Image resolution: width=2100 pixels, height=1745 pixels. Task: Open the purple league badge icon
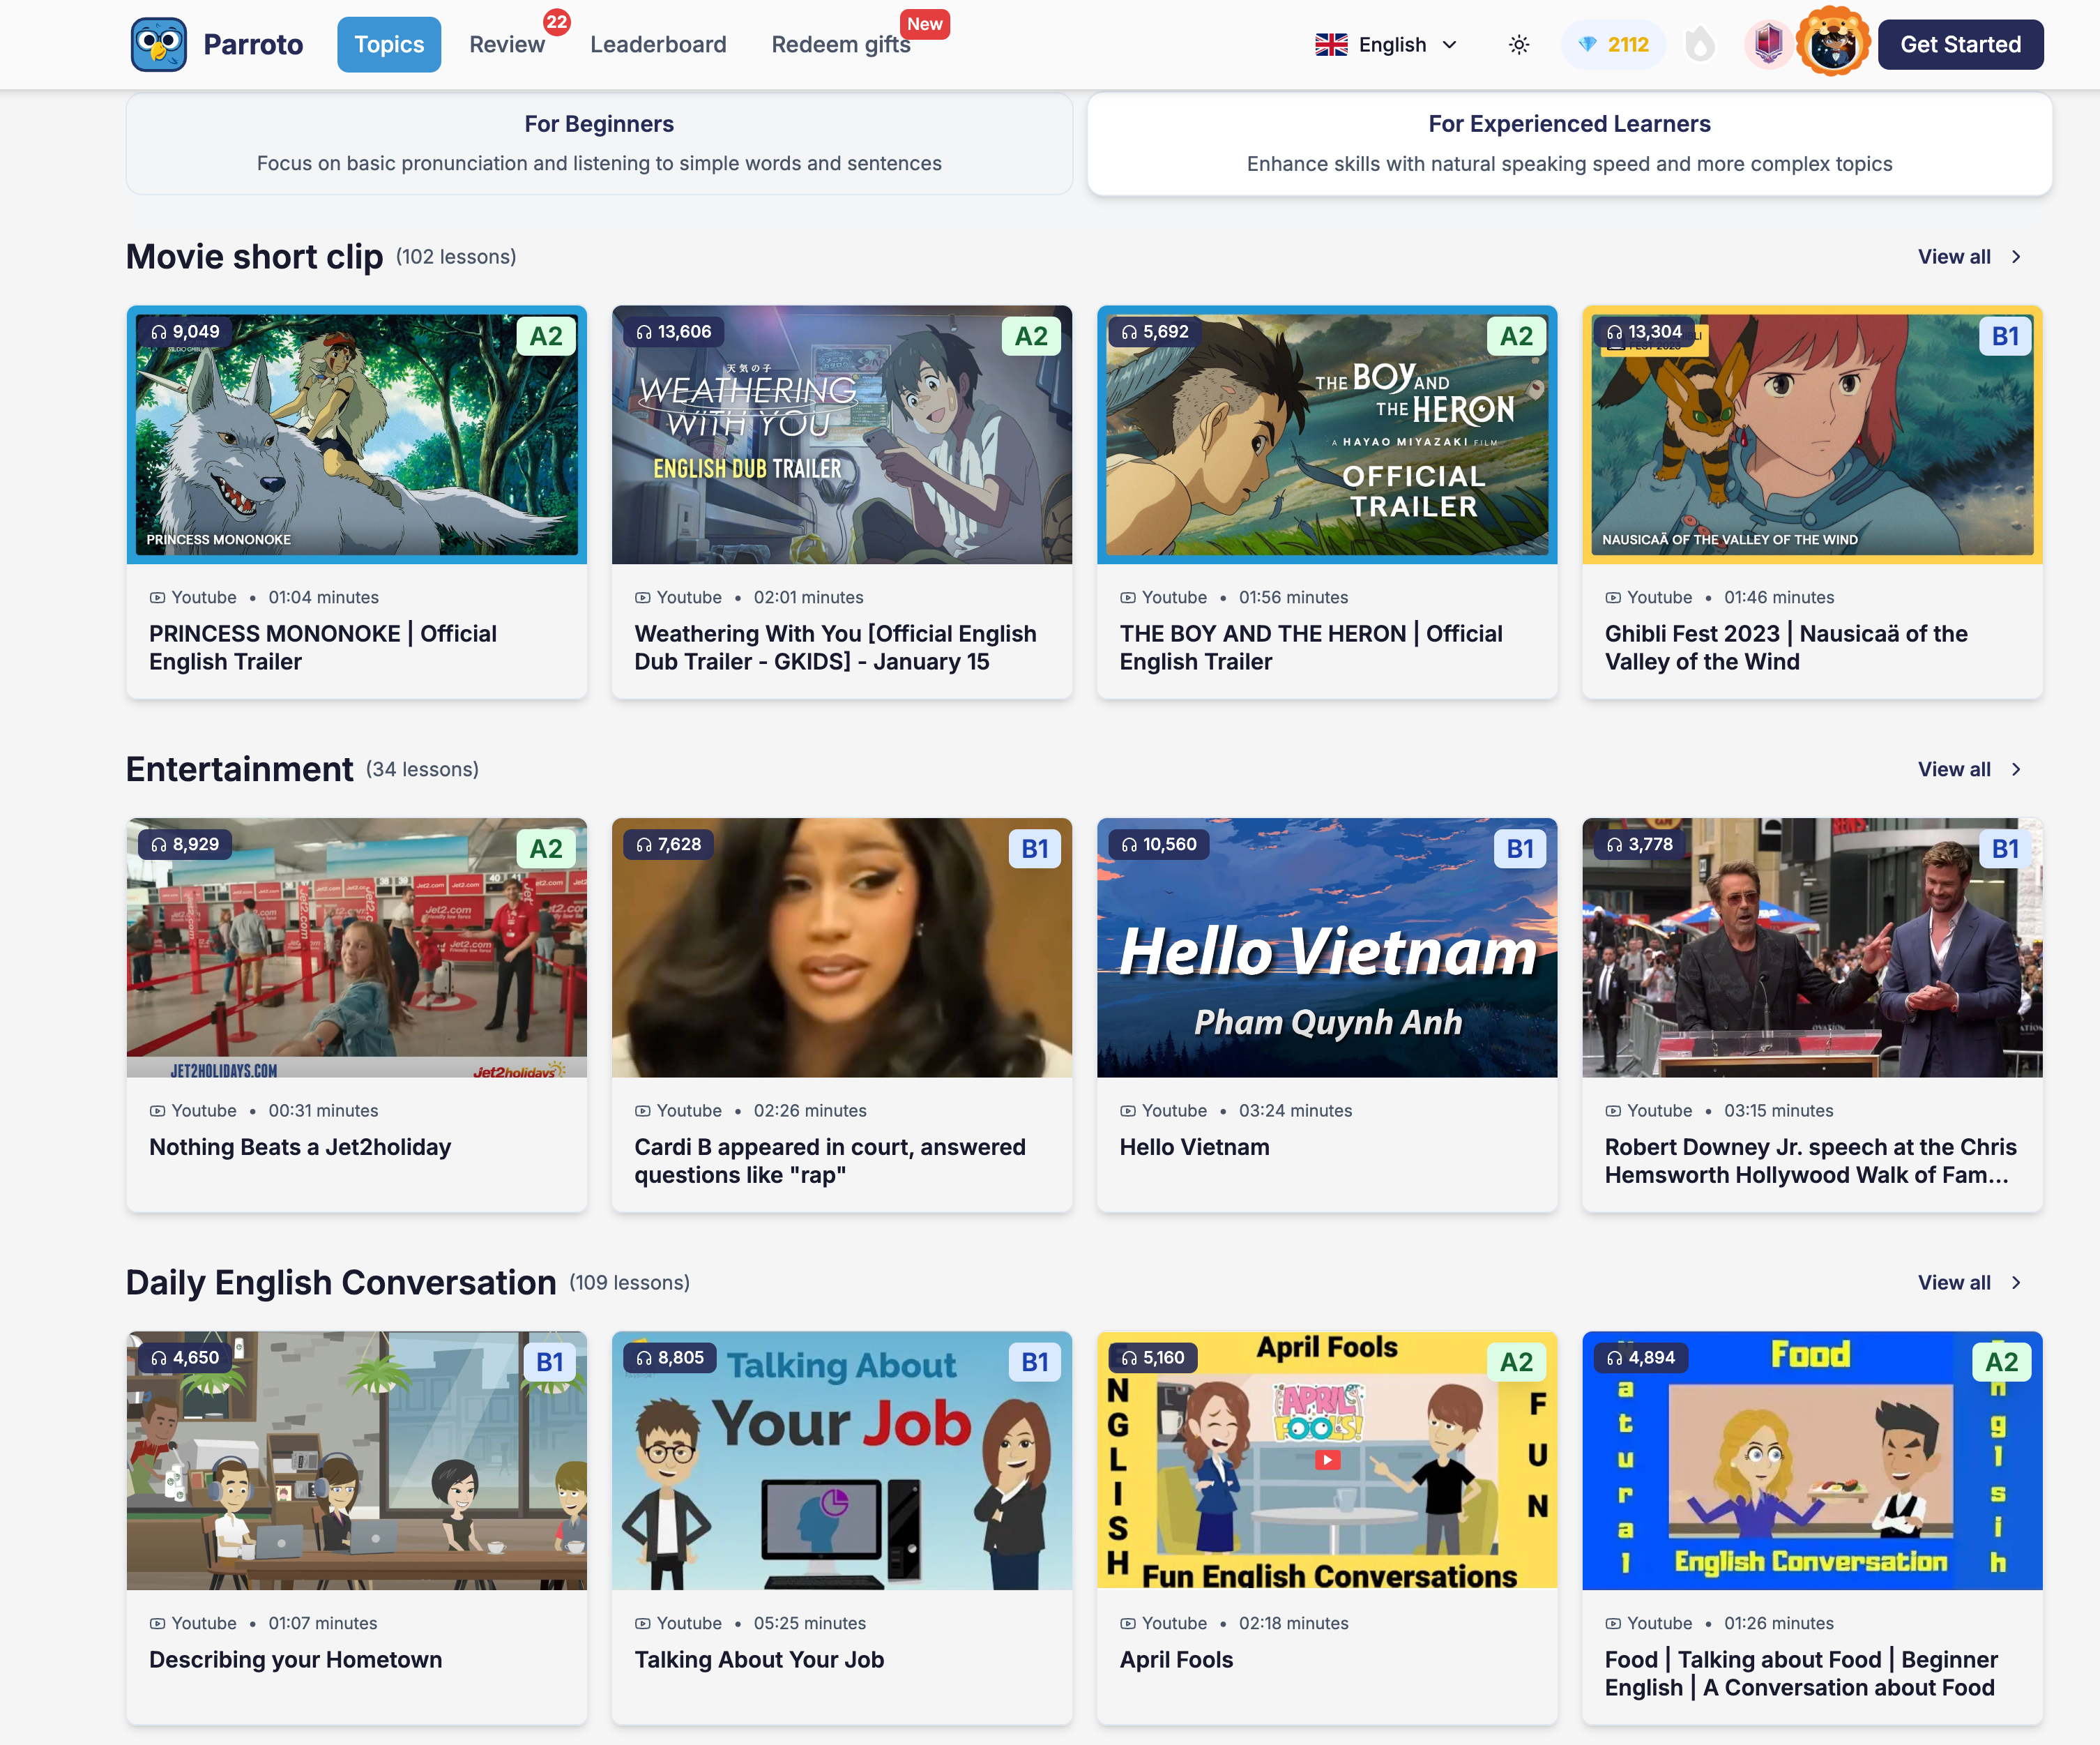point(1768,44)
